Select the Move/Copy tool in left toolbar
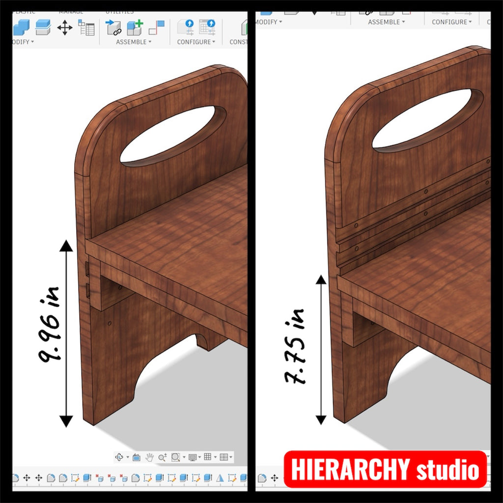 (x=65, y=28)
